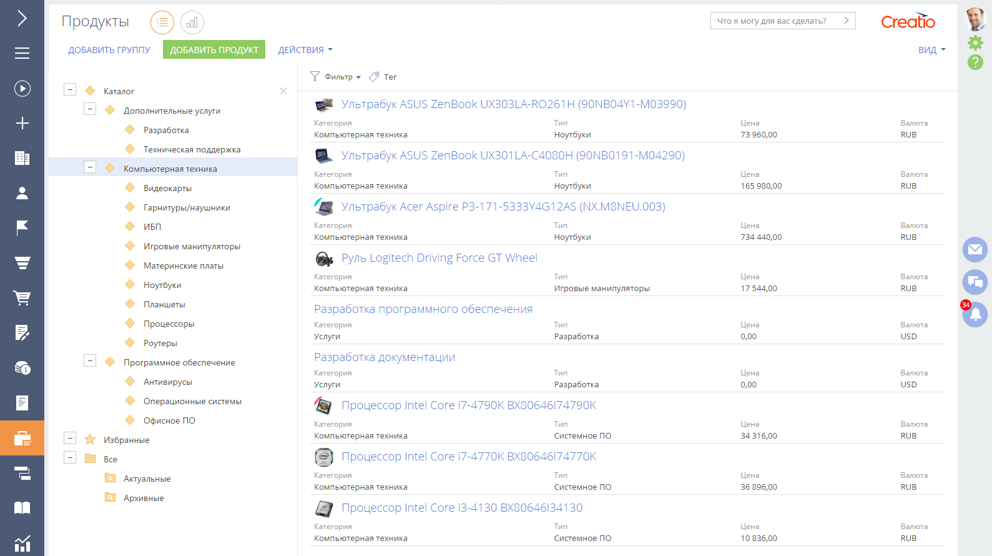Collapse the Все folder node
Viewport: 992px width, 556px height.
(x=70, y=457)
